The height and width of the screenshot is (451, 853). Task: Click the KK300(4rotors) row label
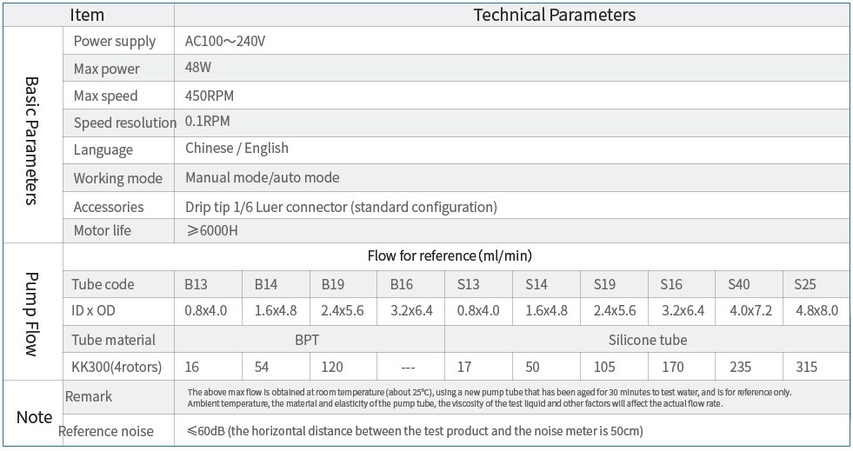117,367
